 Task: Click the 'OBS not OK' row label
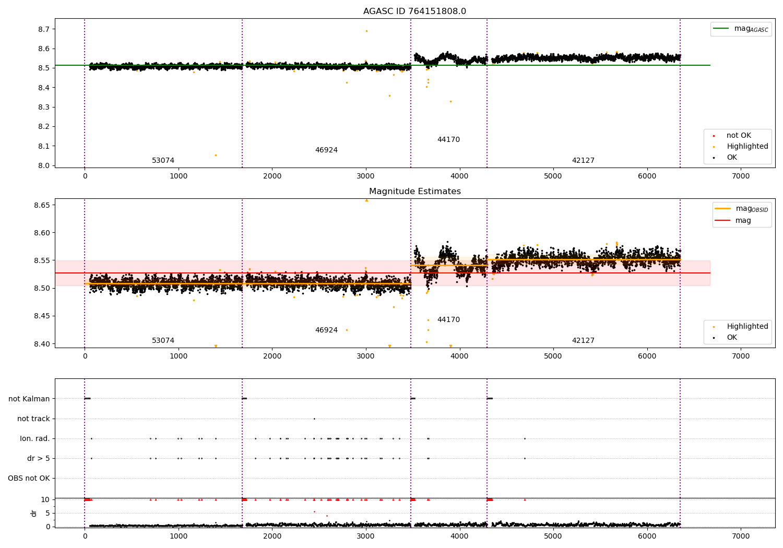[x=29, y=479]
